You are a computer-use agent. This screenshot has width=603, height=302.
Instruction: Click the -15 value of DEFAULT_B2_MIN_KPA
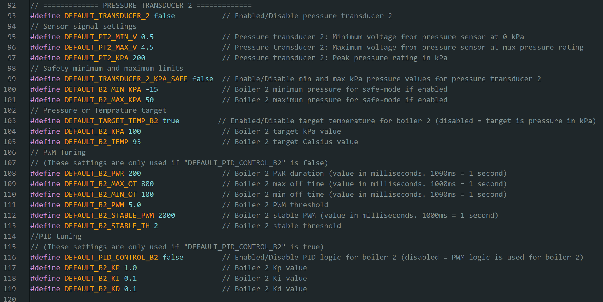coord(152,89)
